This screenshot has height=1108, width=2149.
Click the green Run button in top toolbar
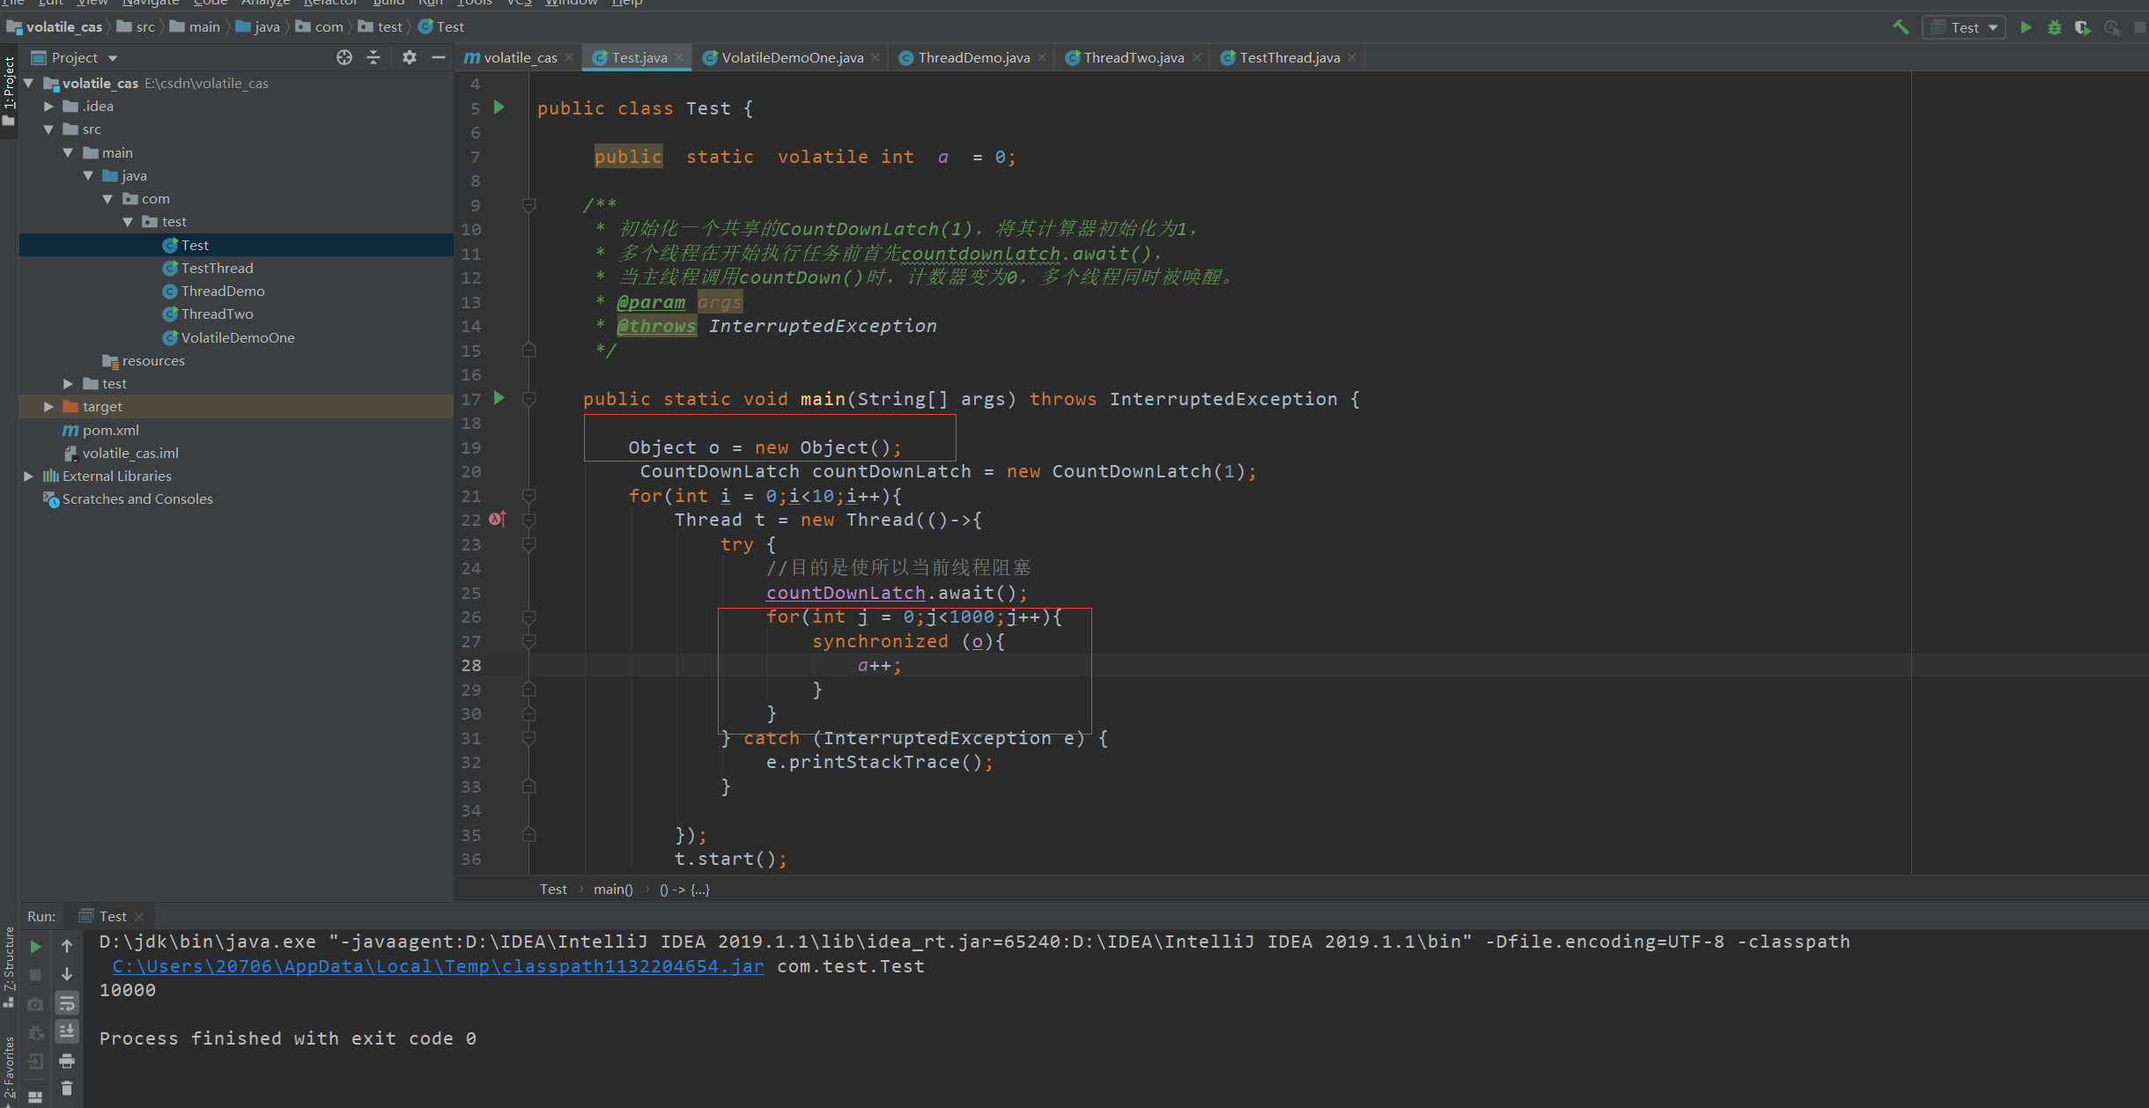[2026, 27]
